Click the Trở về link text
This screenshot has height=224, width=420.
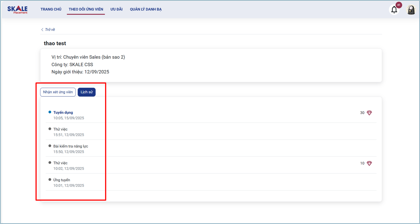pyautogui.click(x=50, y=30)
